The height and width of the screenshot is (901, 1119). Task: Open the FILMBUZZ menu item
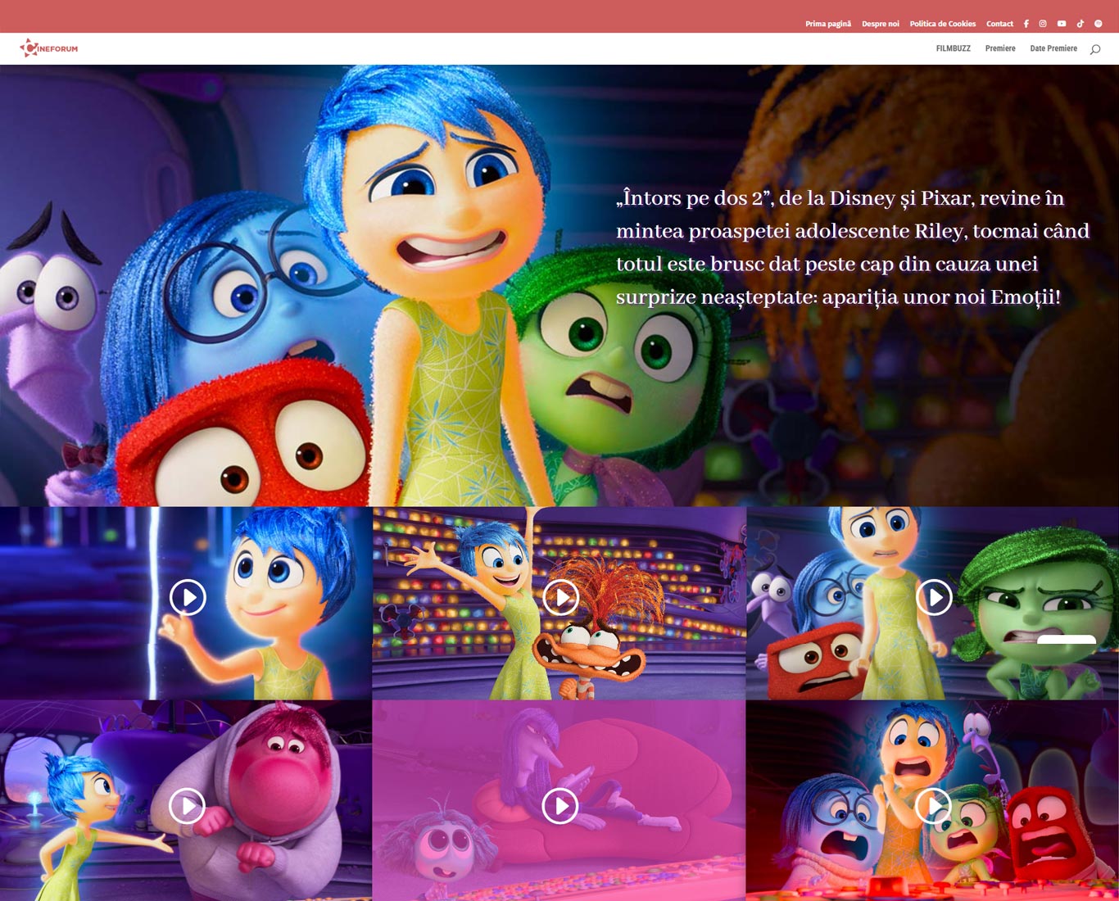pyautogui.click(x=954, y=48)
